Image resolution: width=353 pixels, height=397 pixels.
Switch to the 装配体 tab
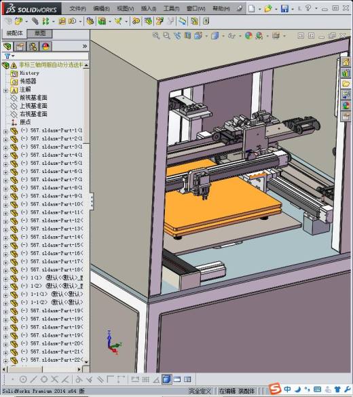point(14,33)
